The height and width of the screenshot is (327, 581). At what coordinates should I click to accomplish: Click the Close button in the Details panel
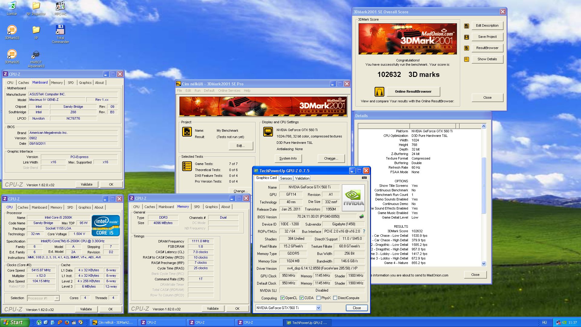pos(475,275)
